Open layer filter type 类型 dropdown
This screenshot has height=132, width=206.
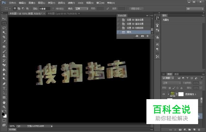[x=168, y=78]
